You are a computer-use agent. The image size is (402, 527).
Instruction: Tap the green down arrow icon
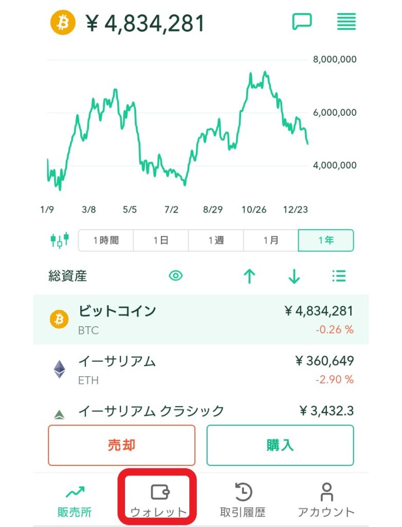[294, 276]
